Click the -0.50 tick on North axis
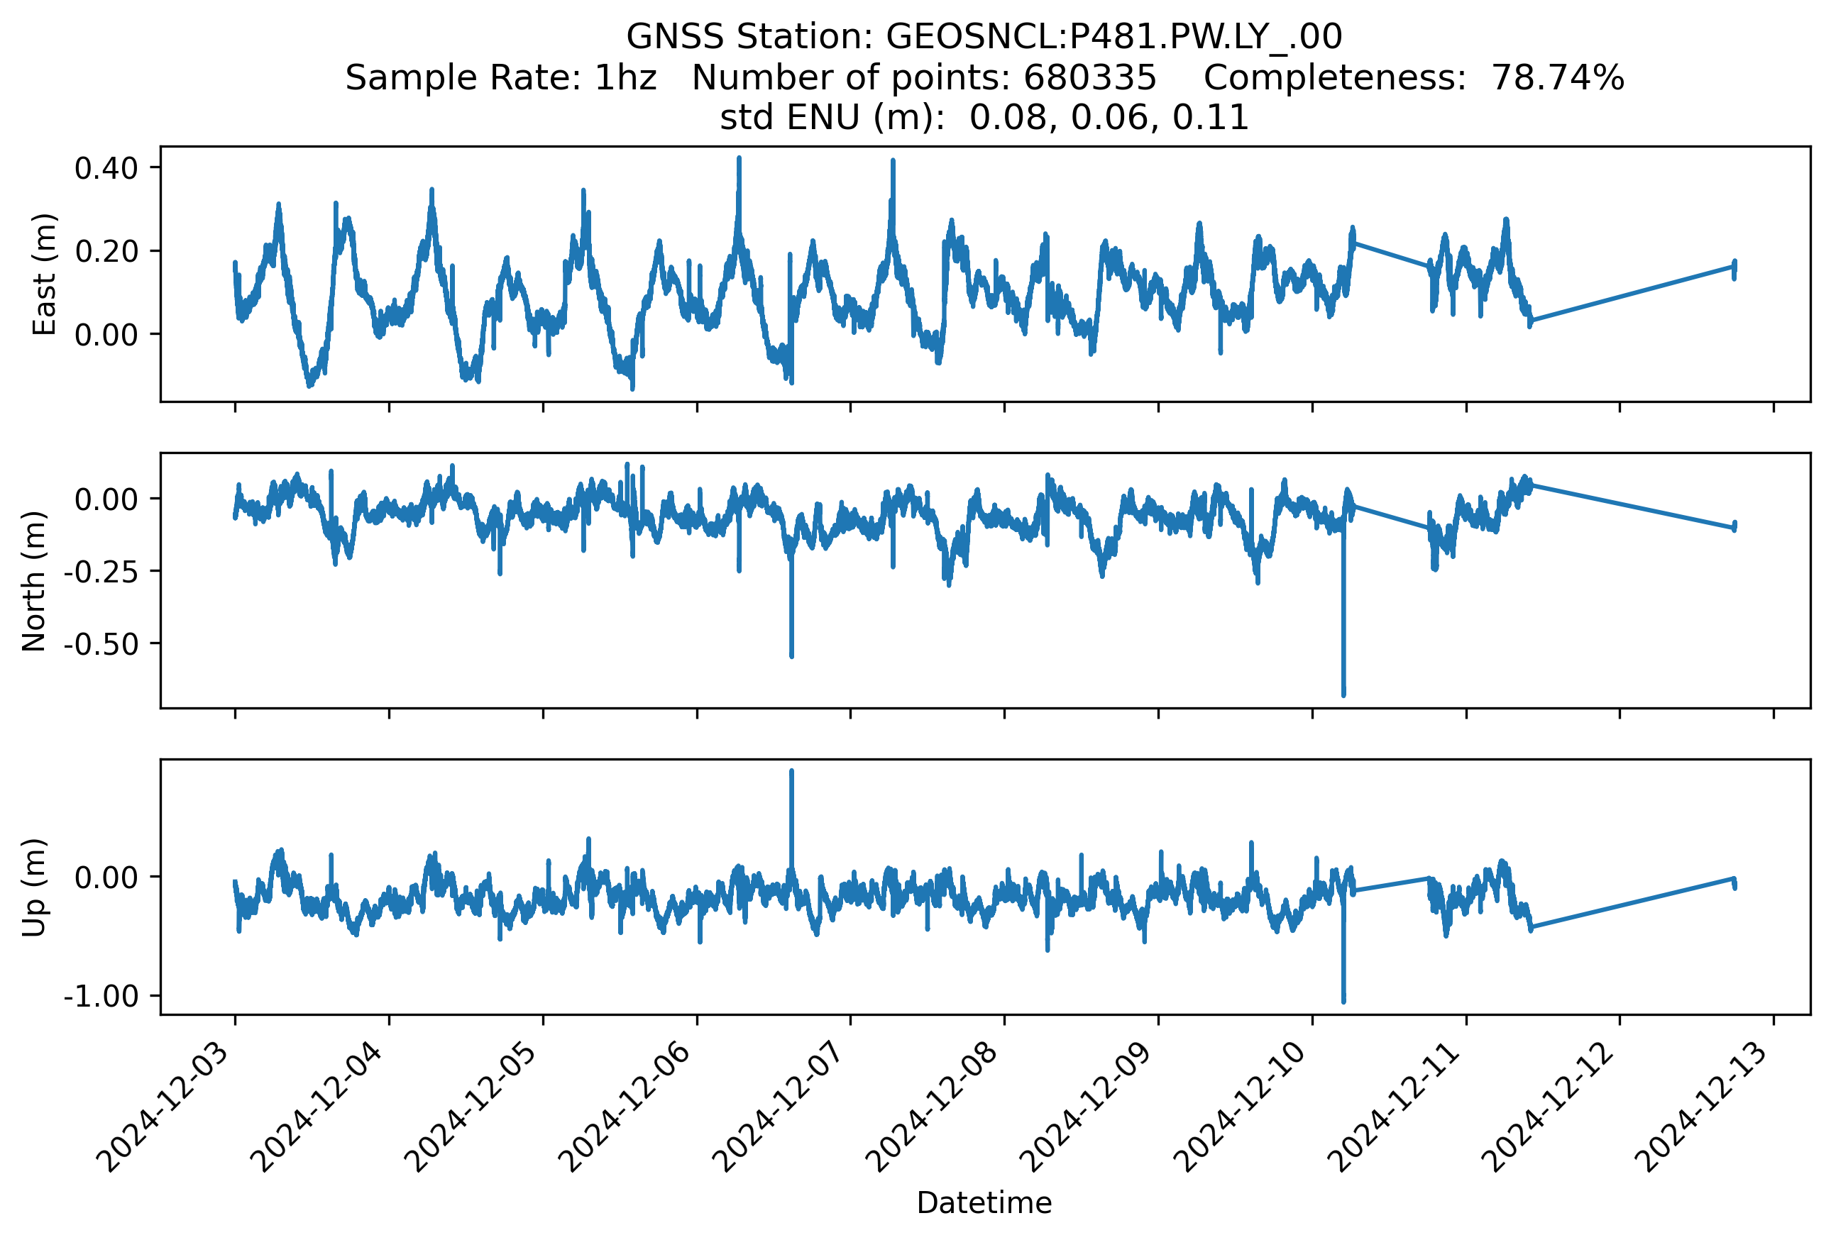The height and width of the screenshot is (1240, 1831). [101, 645]
